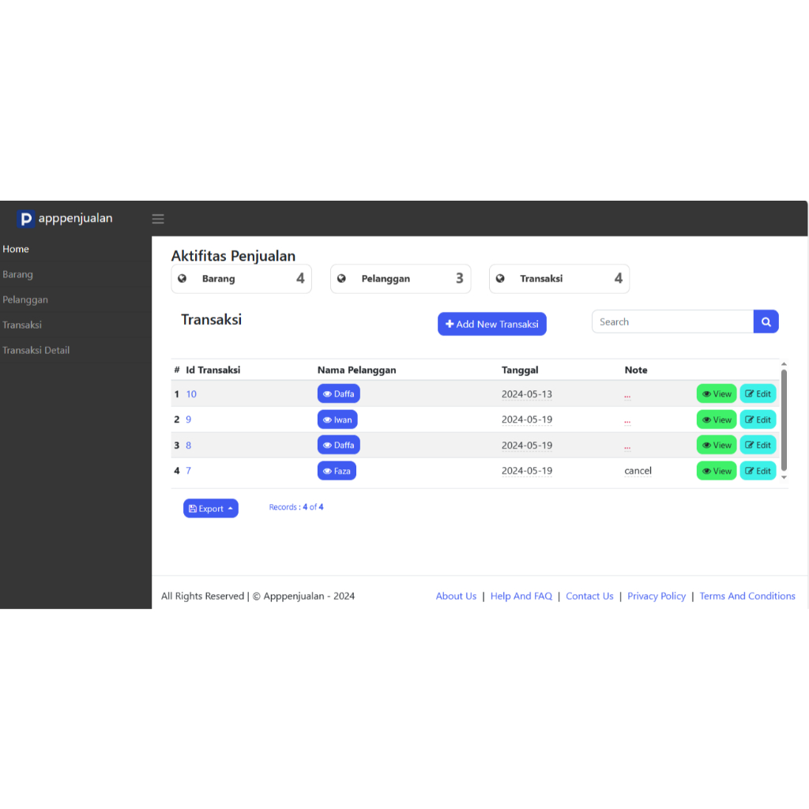The width and height of the screenshot is (809, 809).
Task: View transaction 7 belonging to Faza
Action: click(x=716, y=470)
